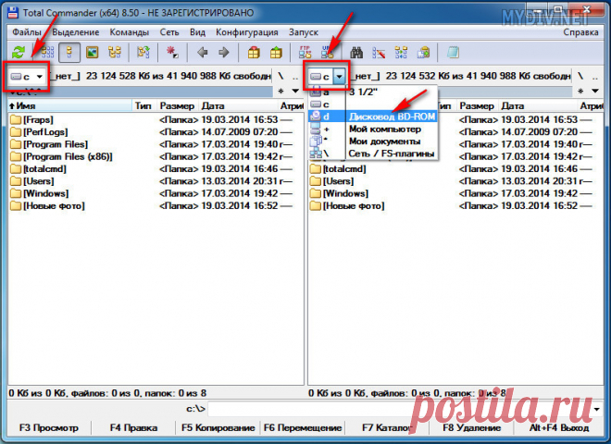Click the green Reread source refresh icon

coord(19,52)
